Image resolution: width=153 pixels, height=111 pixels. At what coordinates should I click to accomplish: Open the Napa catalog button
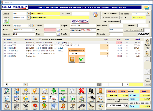[44, 99]
